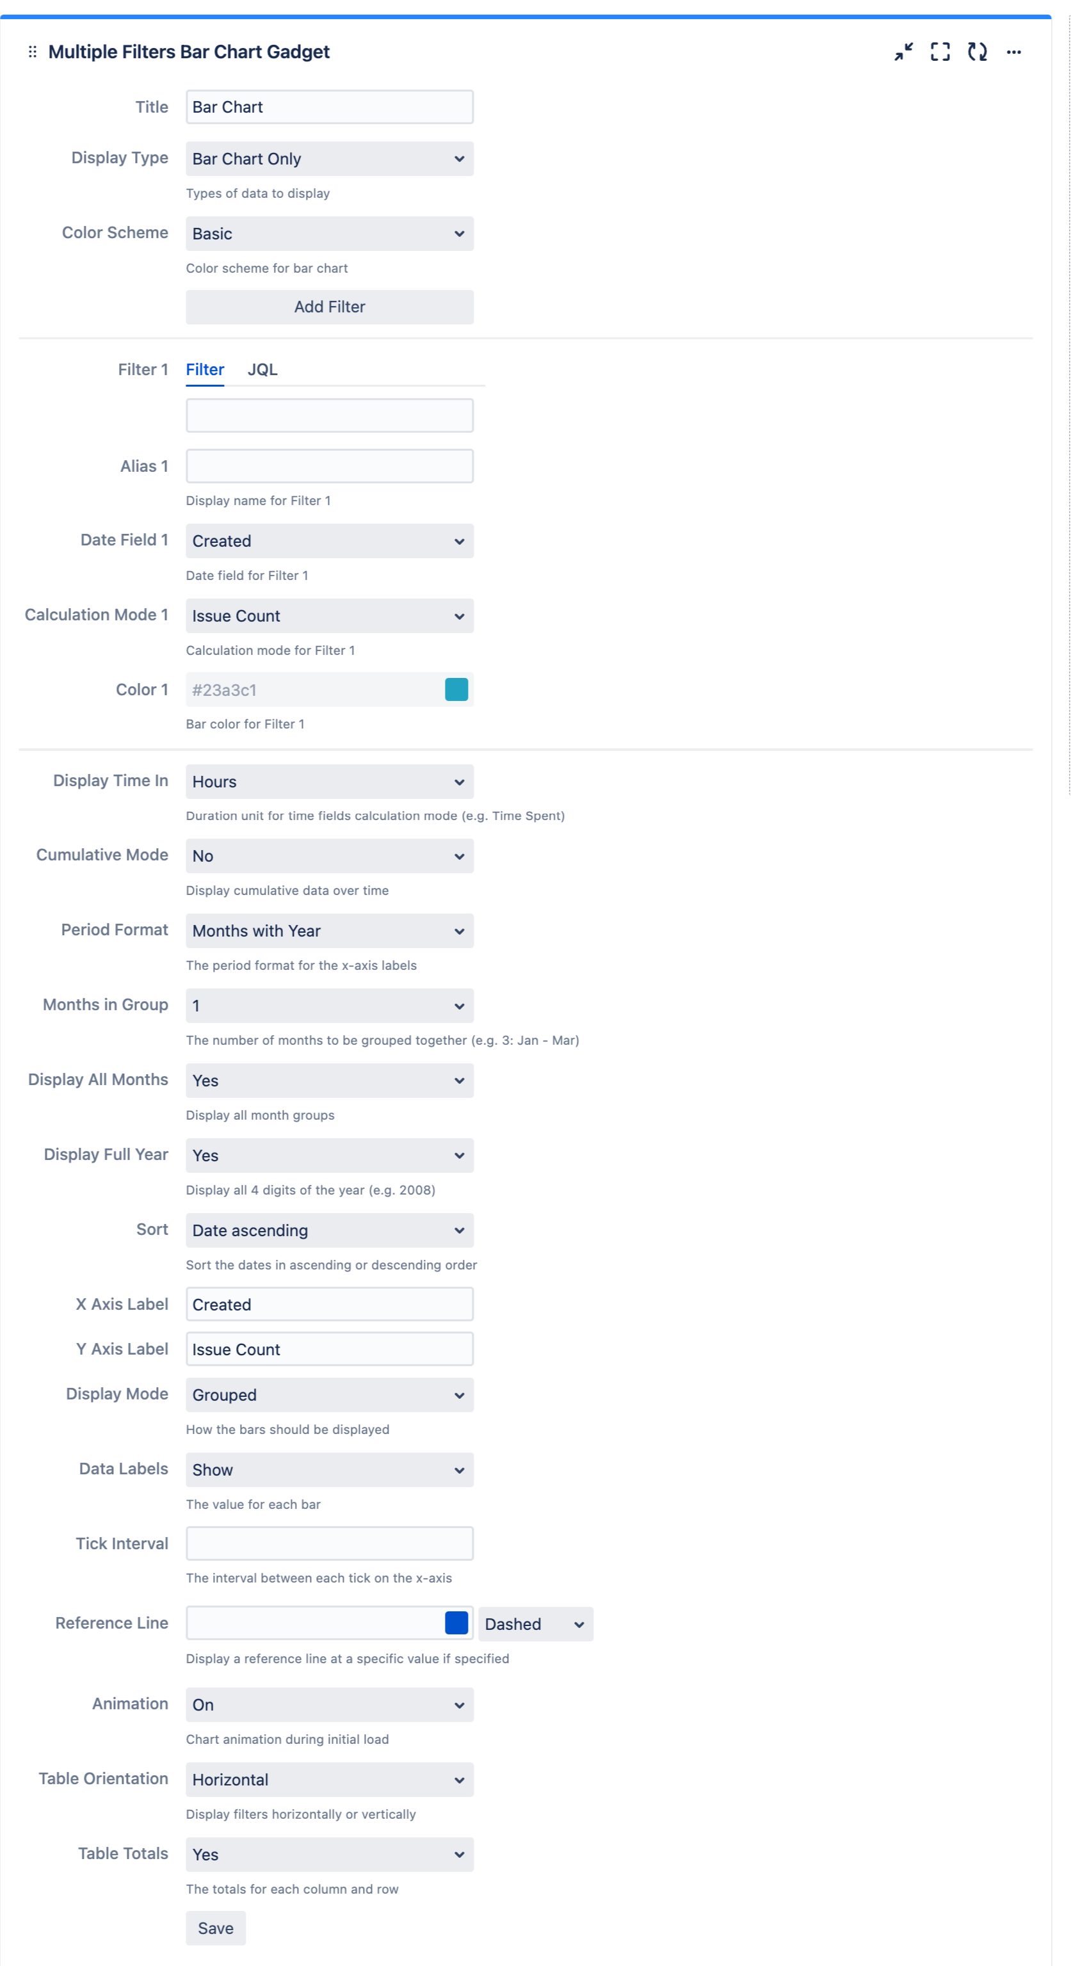Open the Display Type dropdown

(x=329, y=158)
